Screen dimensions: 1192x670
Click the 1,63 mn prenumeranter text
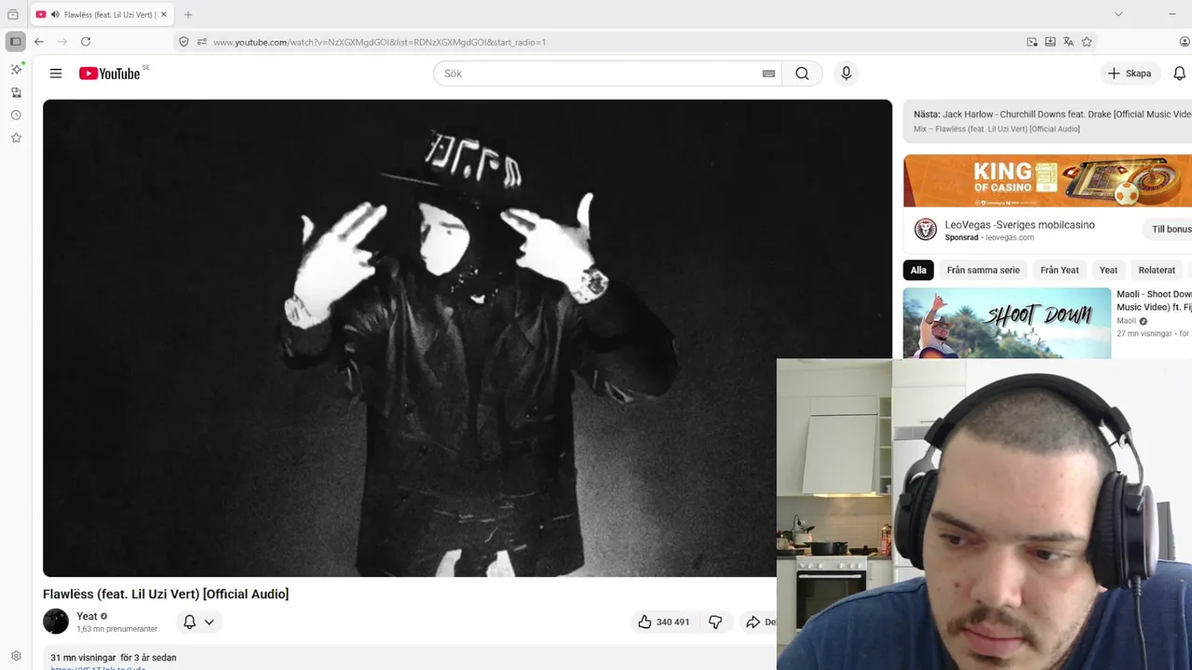click(x=116, y=629)
